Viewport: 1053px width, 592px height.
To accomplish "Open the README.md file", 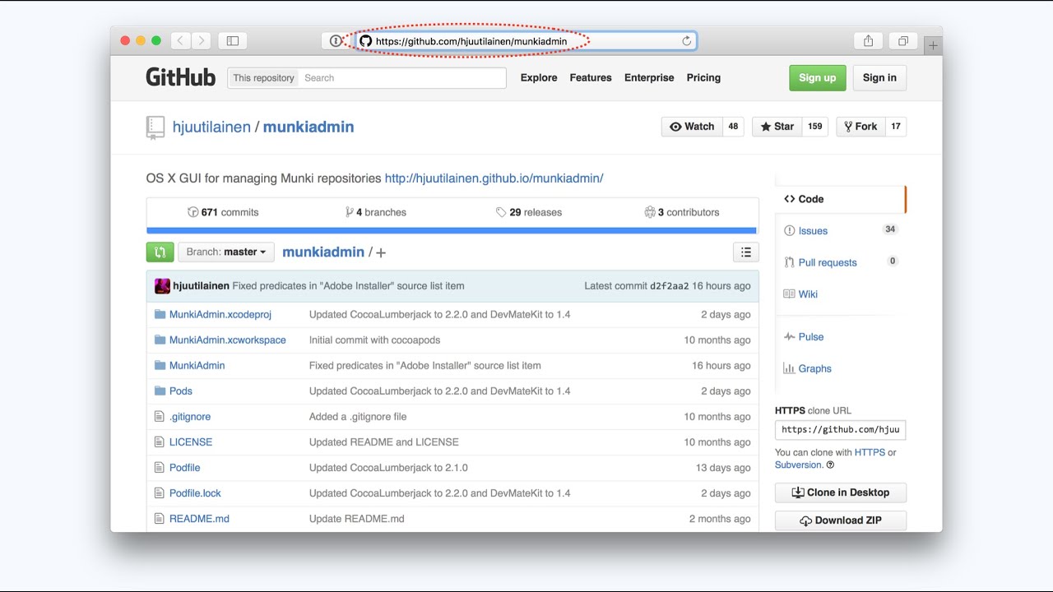I will point(199,519).
